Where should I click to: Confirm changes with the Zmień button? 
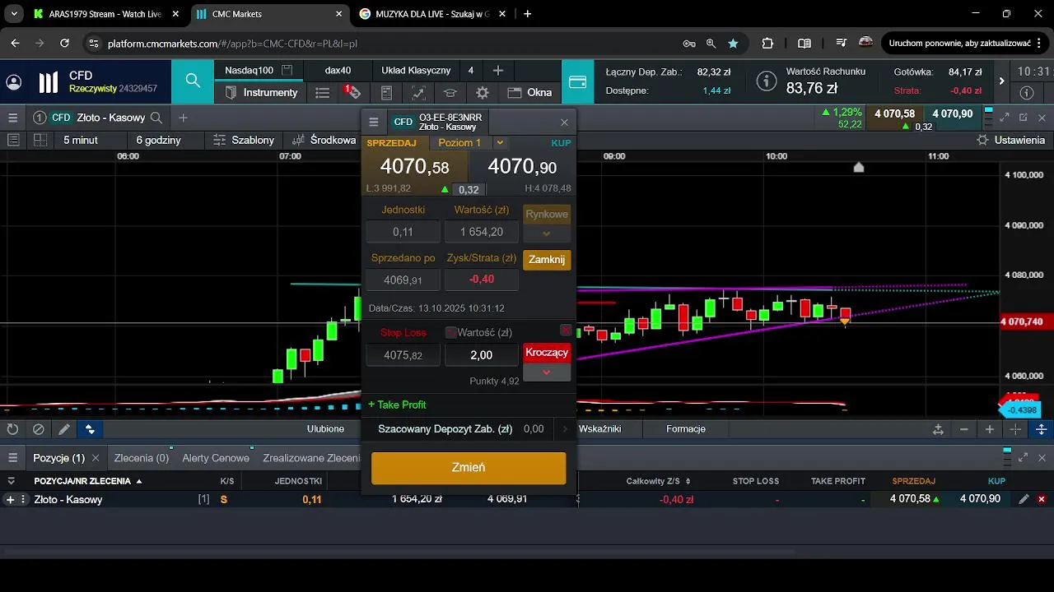pos(469,468)
